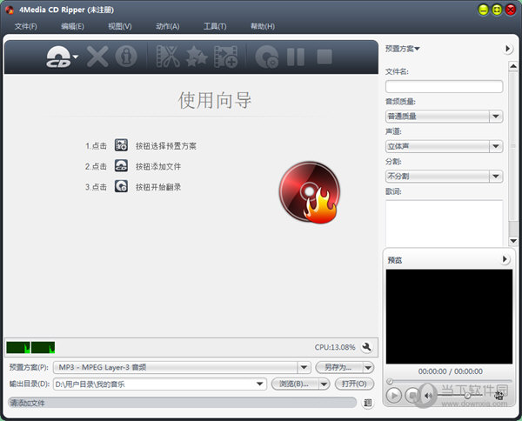
Task: Click the arrow expander beside 预置方案 panel
Action: [x=507, y=49]
